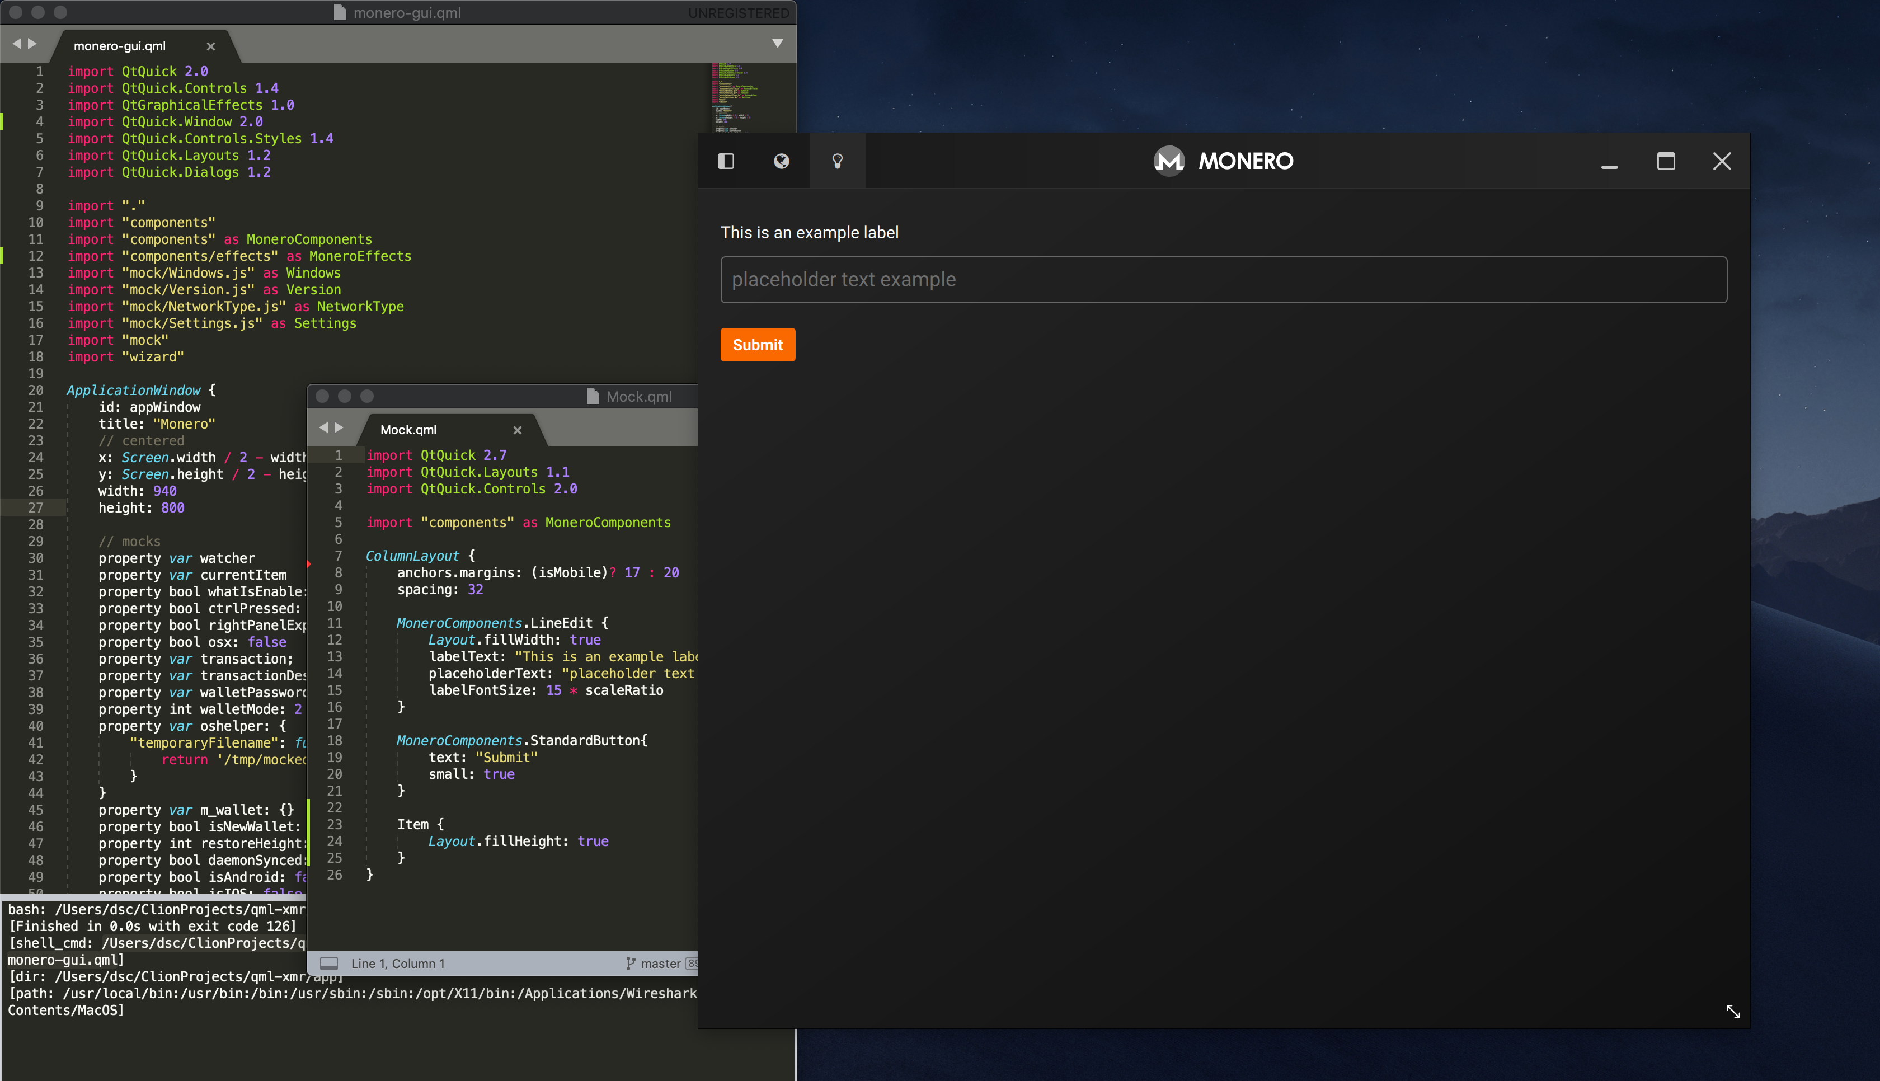Click the resize grip arrow in Monero window corner
The width and height of the screenshot is (1880, 1081).
pyautogui.click(x=1733, y=1011)
